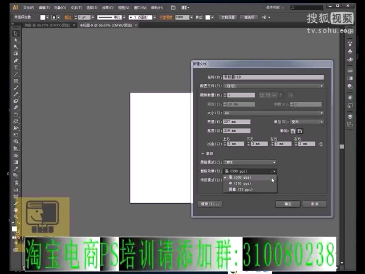Select the Symbol Sprayer tool
The width and height of the screenshot is (365, 274).
click(x=16, y=183)
